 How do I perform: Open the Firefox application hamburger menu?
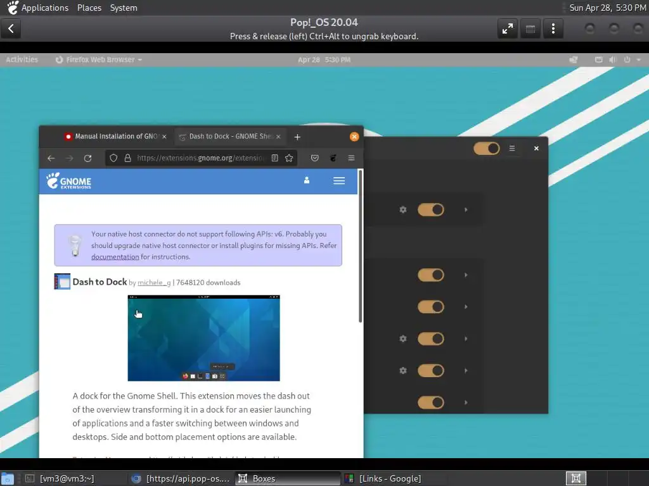tap(351, 158)
